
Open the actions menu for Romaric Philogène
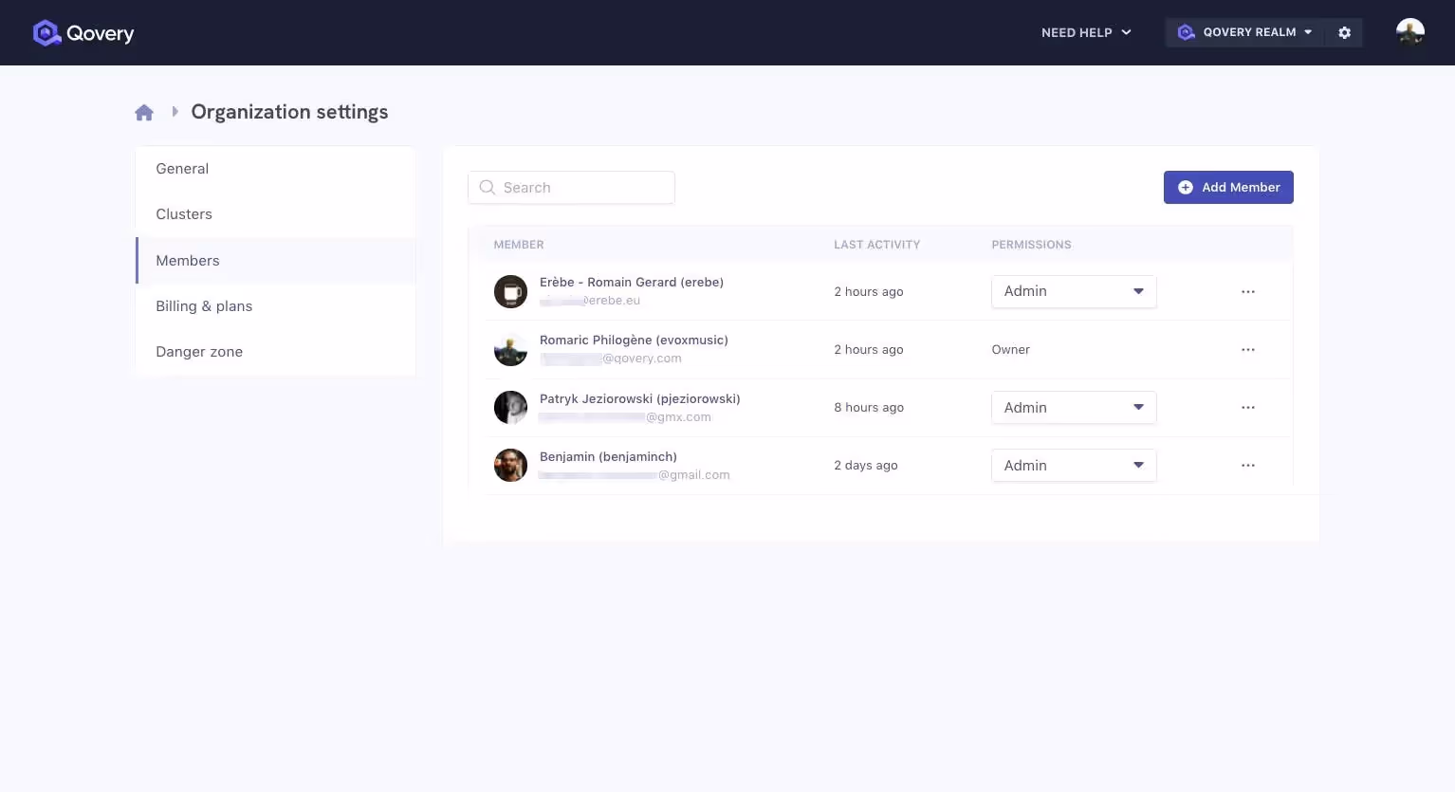(1247, 349)
